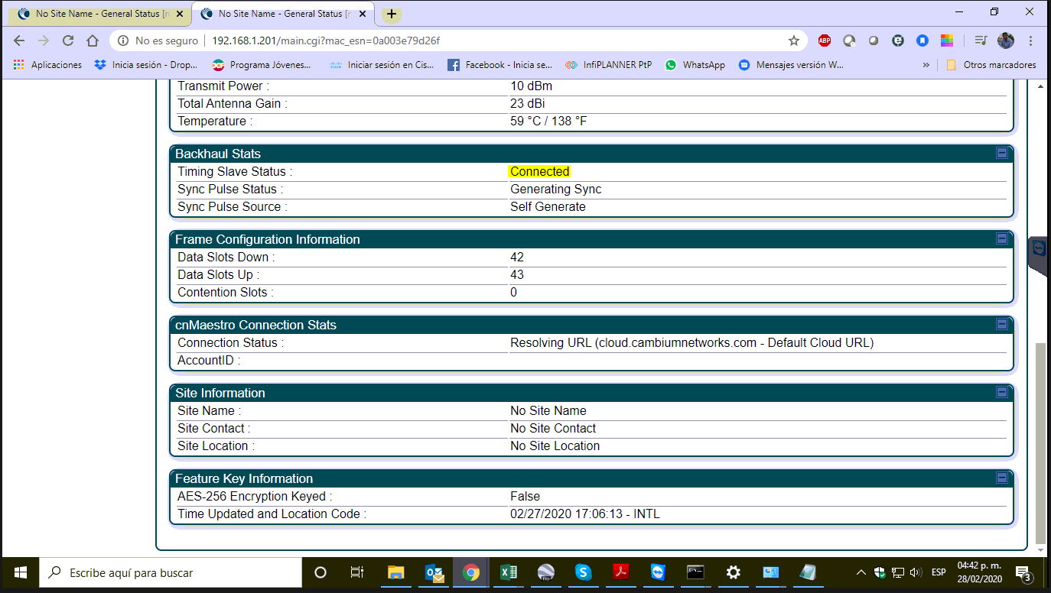The height and width of the screenshot is (593, 1051).
Task: Collapse cnMaestro Connection Stats panel
Action: coord(1001,325)
